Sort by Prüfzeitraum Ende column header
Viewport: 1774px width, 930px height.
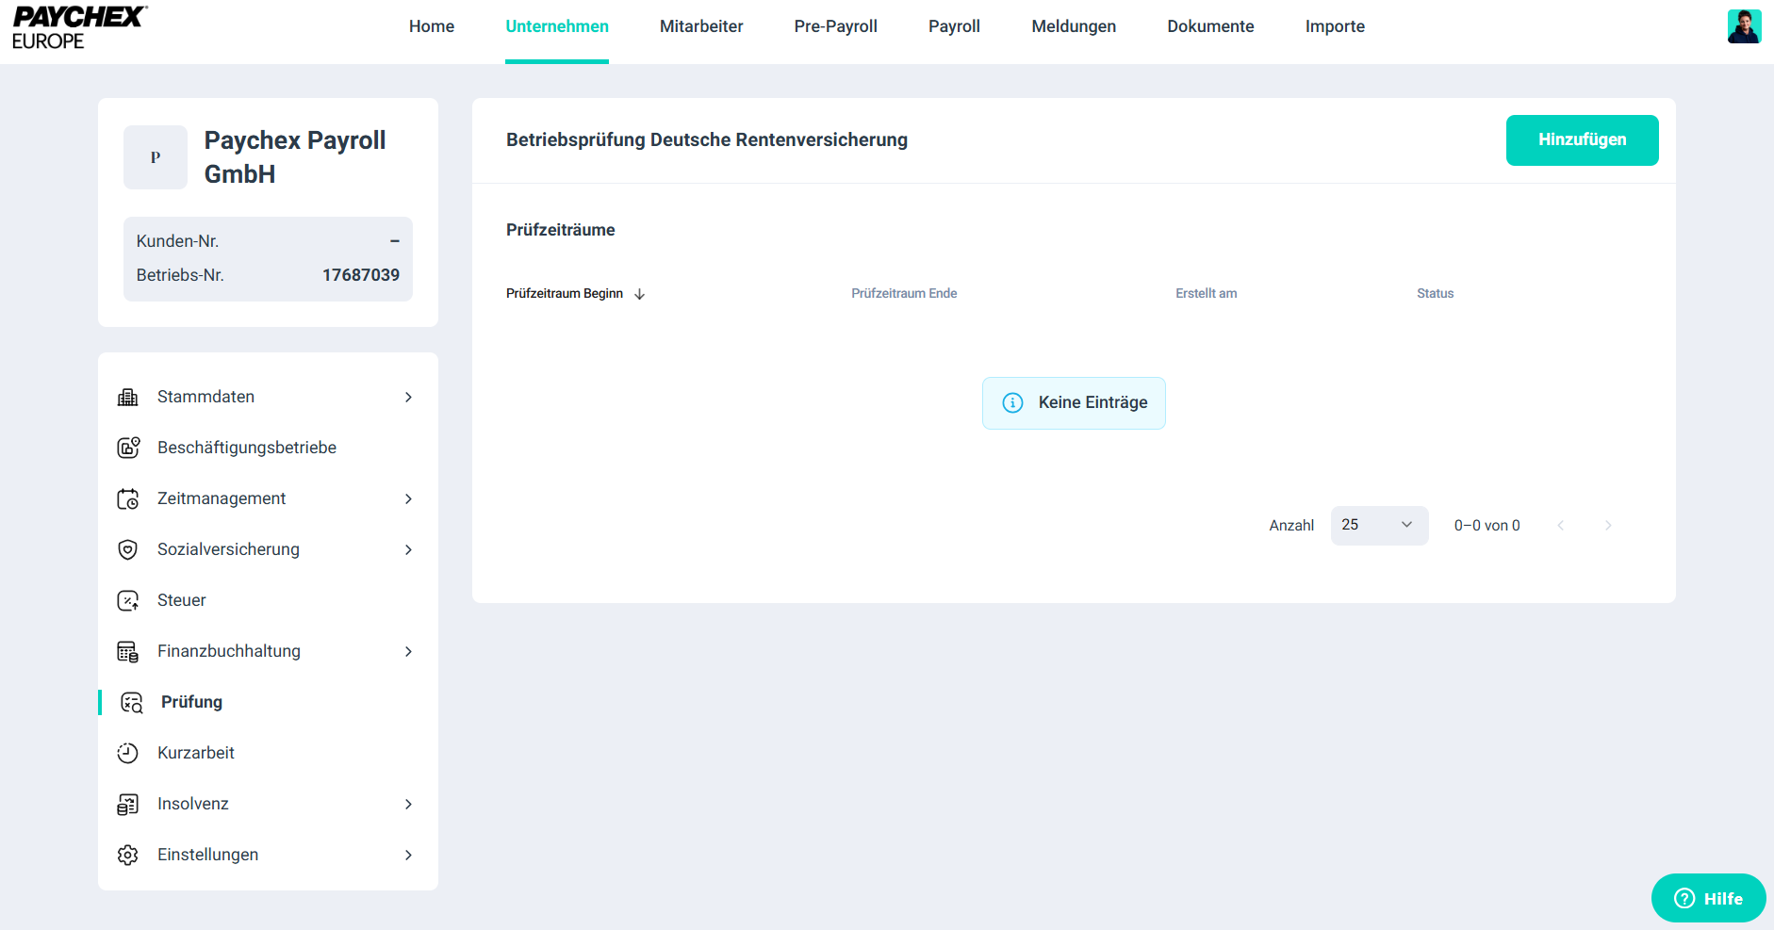[x=904, y=294]
